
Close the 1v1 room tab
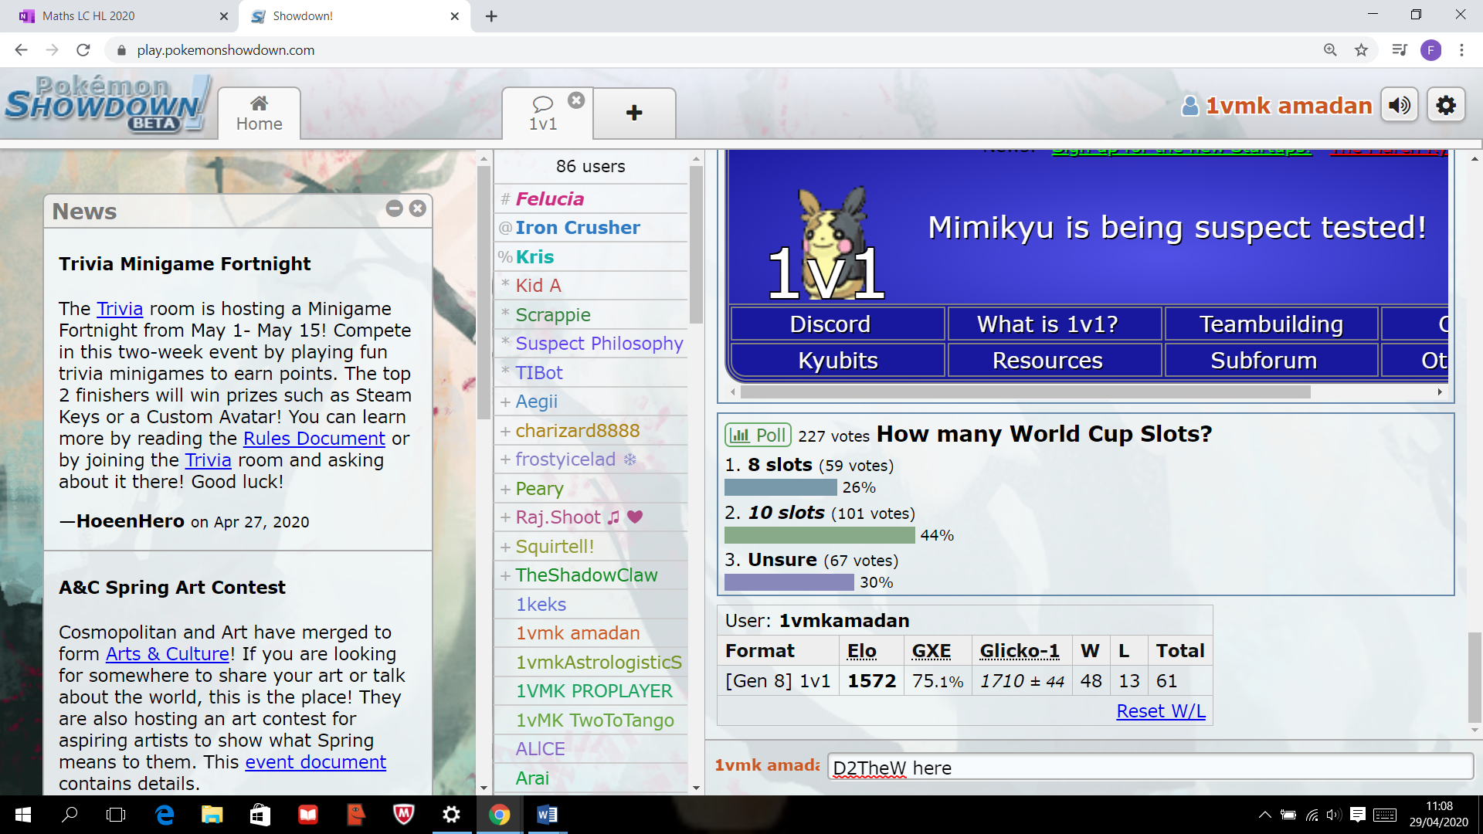coord(576,100)
